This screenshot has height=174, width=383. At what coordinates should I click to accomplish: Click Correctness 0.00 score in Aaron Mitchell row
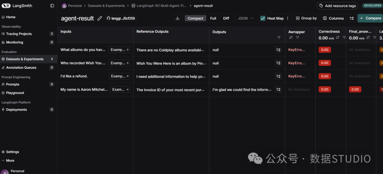coord(324,89)
